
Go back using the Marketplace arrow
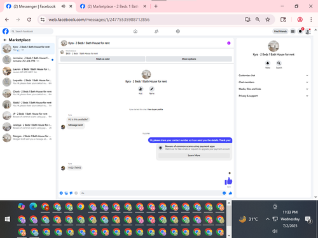(x=5, y=40)
